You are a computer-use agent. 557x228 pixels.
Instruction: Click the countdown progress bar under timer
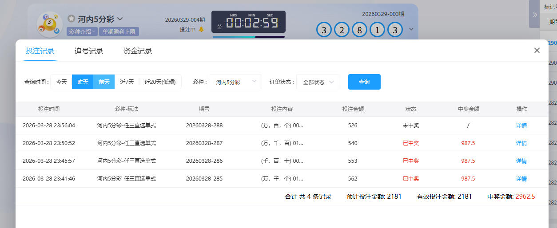[248, 37]
